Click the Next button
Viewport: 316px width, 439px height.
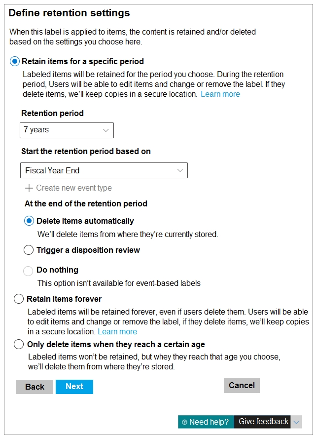pyautogui.click(x=74, y=387)
